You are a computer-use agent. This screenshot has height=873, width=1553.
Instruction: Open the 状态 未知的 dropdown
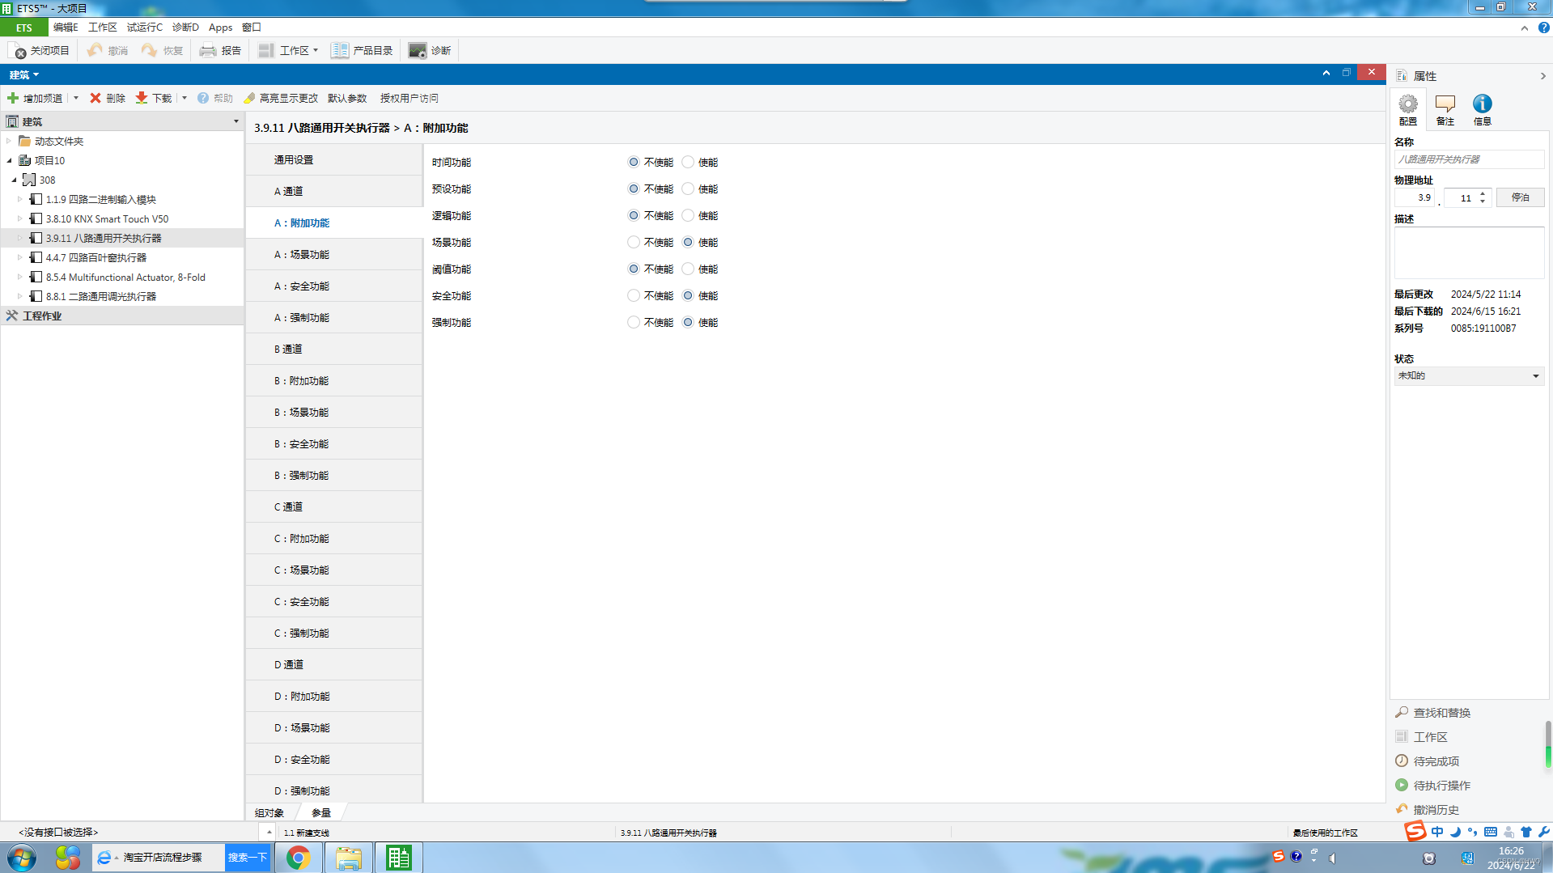[x=1468, y=376]
